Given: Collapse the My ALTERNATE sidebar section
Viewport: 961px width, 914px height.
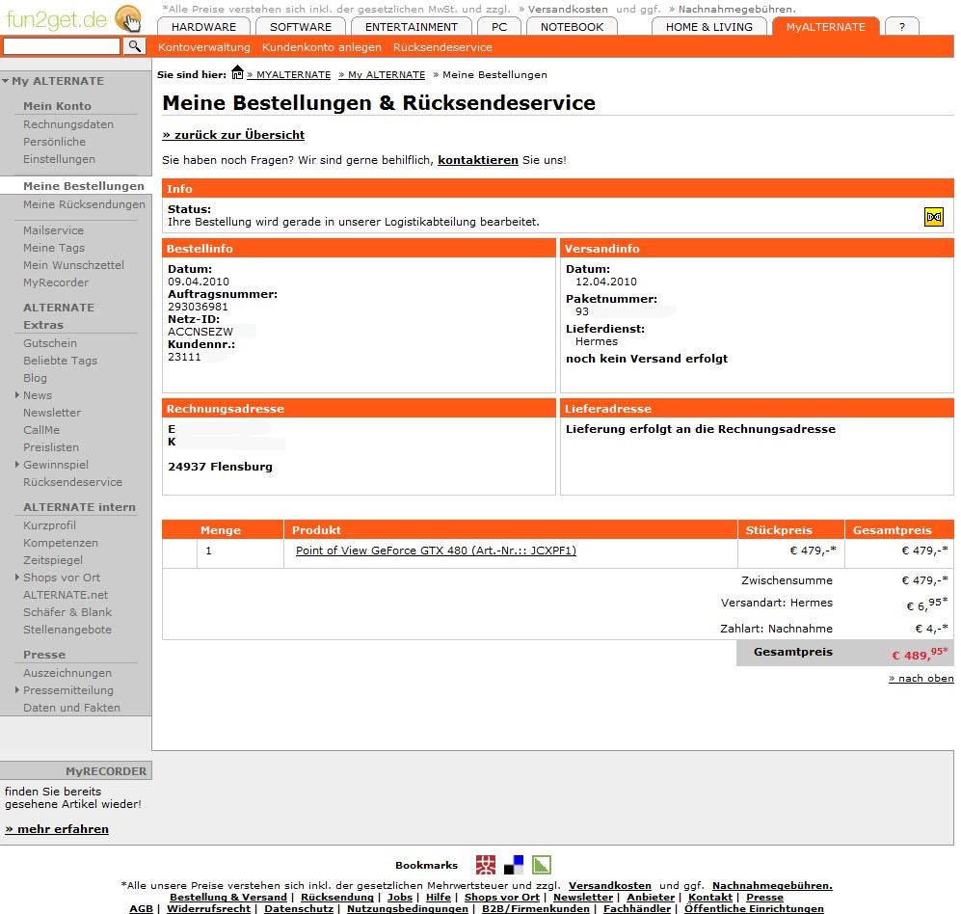Looking at the screenshot, I should (6, 81).
